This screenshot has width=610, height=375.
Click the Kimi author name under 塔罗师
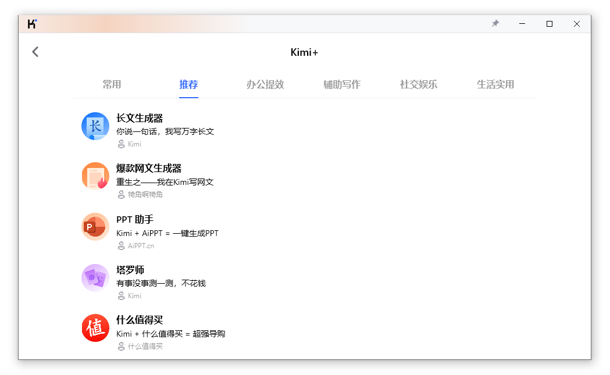click(x=134, y=296)
